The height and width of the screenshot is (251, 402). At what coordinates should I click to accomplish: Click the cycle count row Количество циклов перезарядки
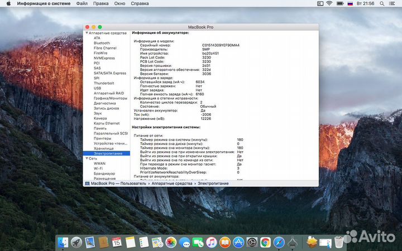tap(171, 102)
